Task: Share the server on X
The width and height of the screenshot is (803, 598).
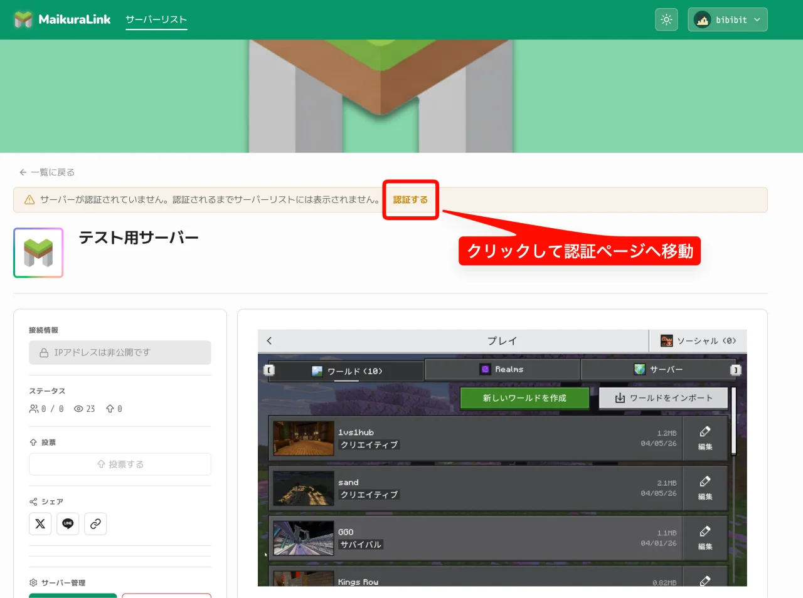Action: pyautogui.click(x=40, y=524)
